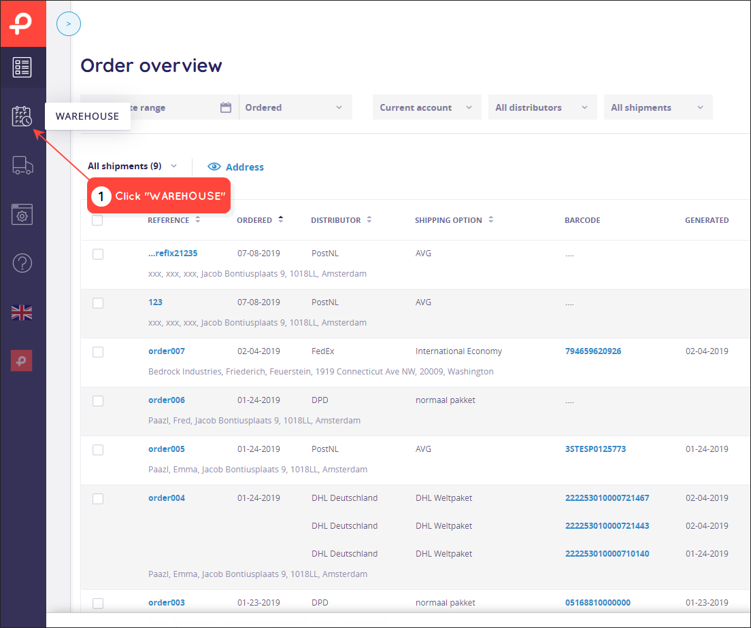Open the Ordered date-type dropdown
The width and height of the screenshot is (751, 628).
coord(295,107)
